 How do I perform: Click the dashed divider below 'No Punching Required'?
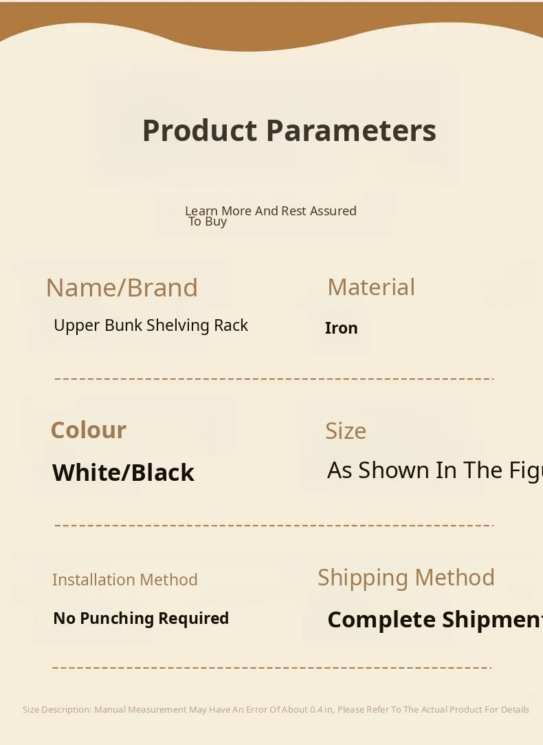[271, 667]
